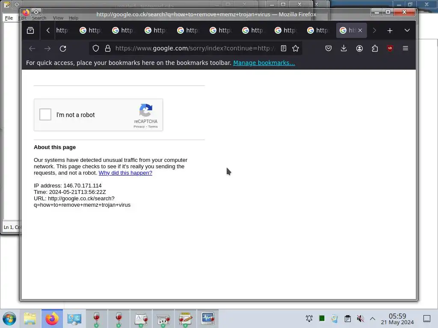Go forward one page

(x=47, y=49)
